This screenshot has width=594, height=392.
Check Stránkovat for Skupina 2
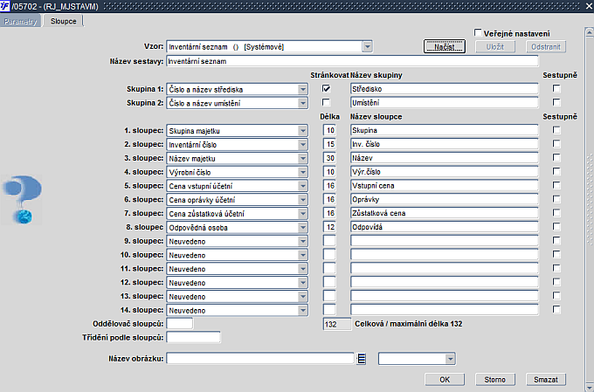point(326,102)
